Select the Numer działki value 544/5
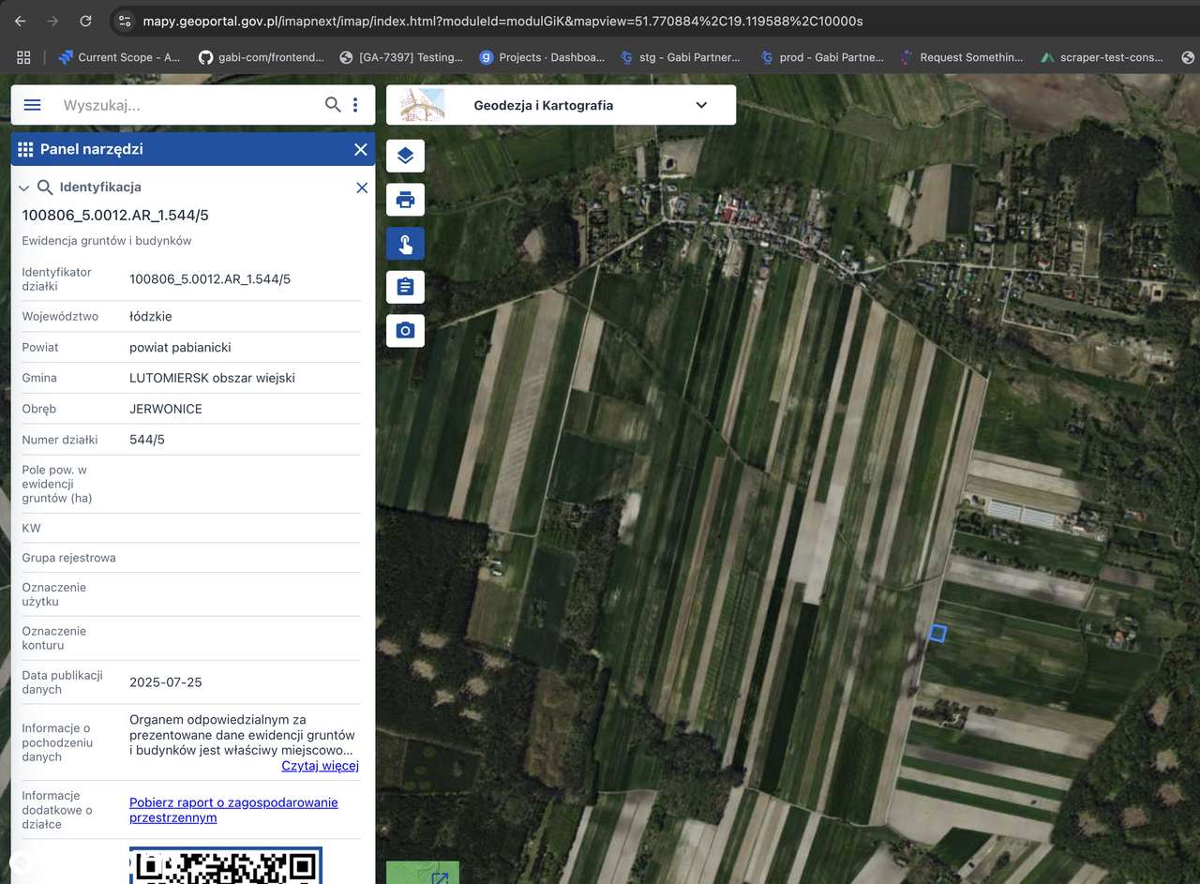Screen dimensions: 1200x884 pyautogui.click(x=147, y=440)
